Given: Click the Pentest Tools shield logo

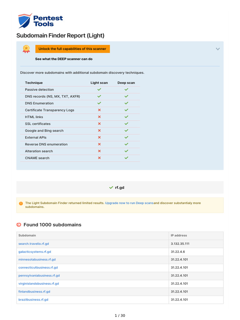Looking at the screenshot, I should 25,21.
